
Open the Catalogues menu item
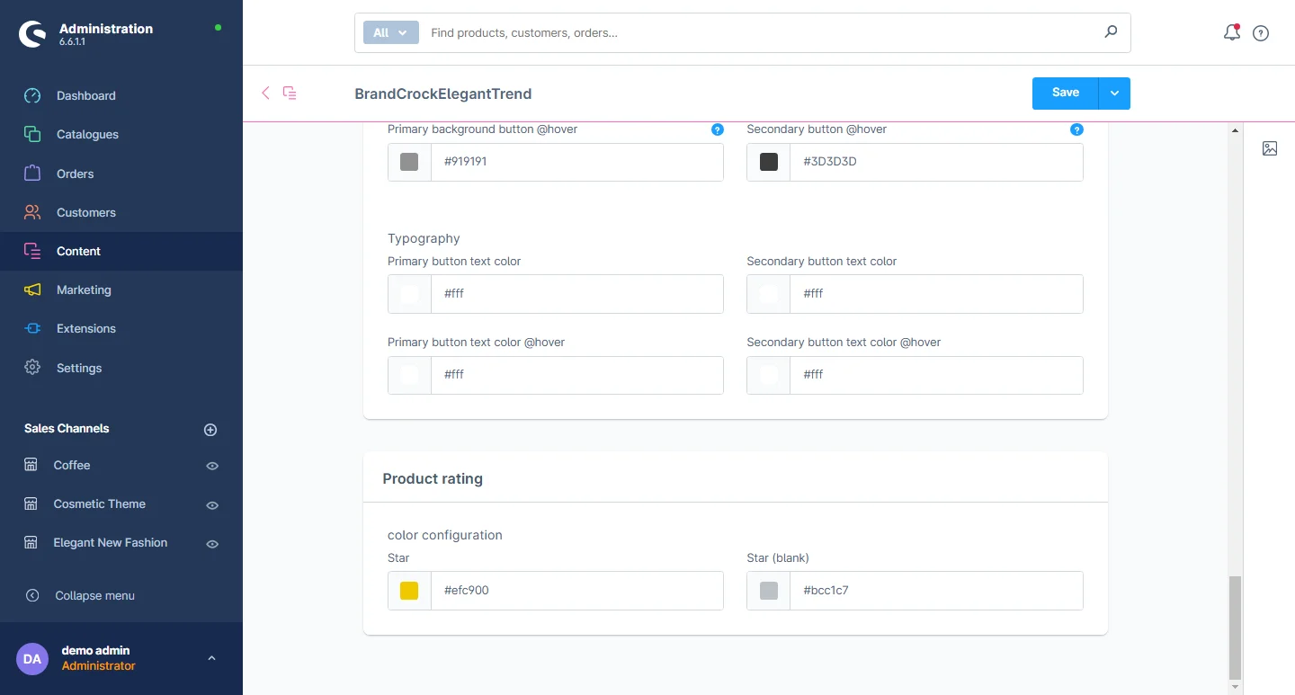[87, 135]
